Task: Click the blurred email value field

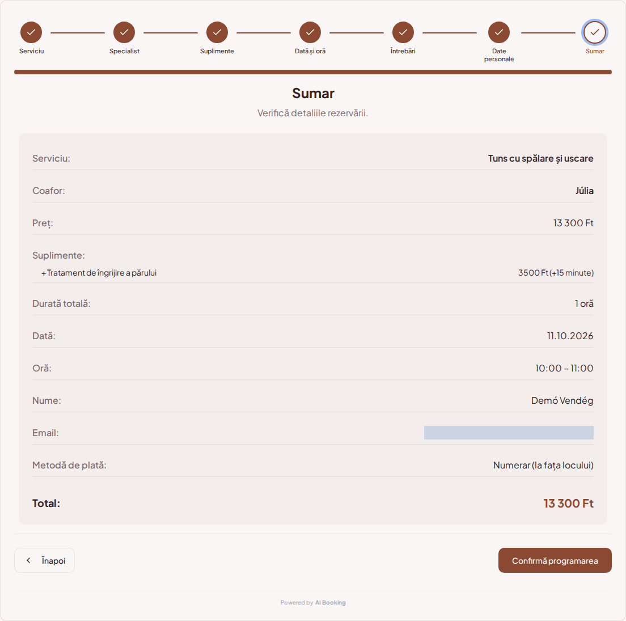Action: (x=509, y=433)
